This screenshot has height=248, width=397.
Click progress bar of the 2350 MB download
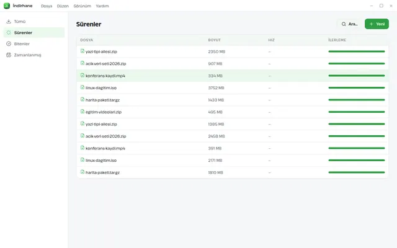(x=357, y=51)
